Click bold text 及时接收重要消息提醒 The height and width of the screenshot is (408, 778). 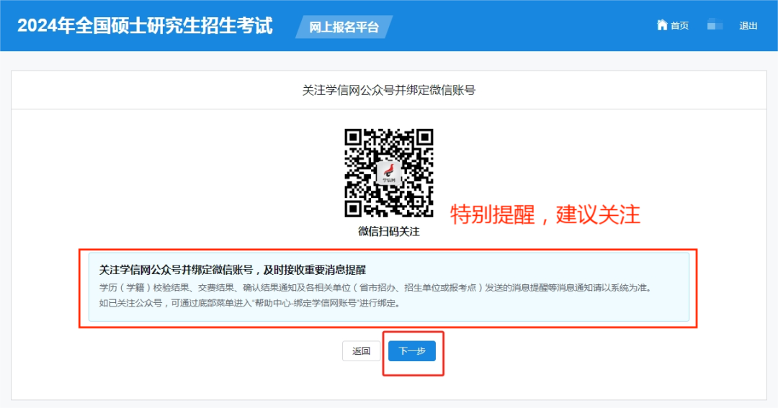pos(315,270)
